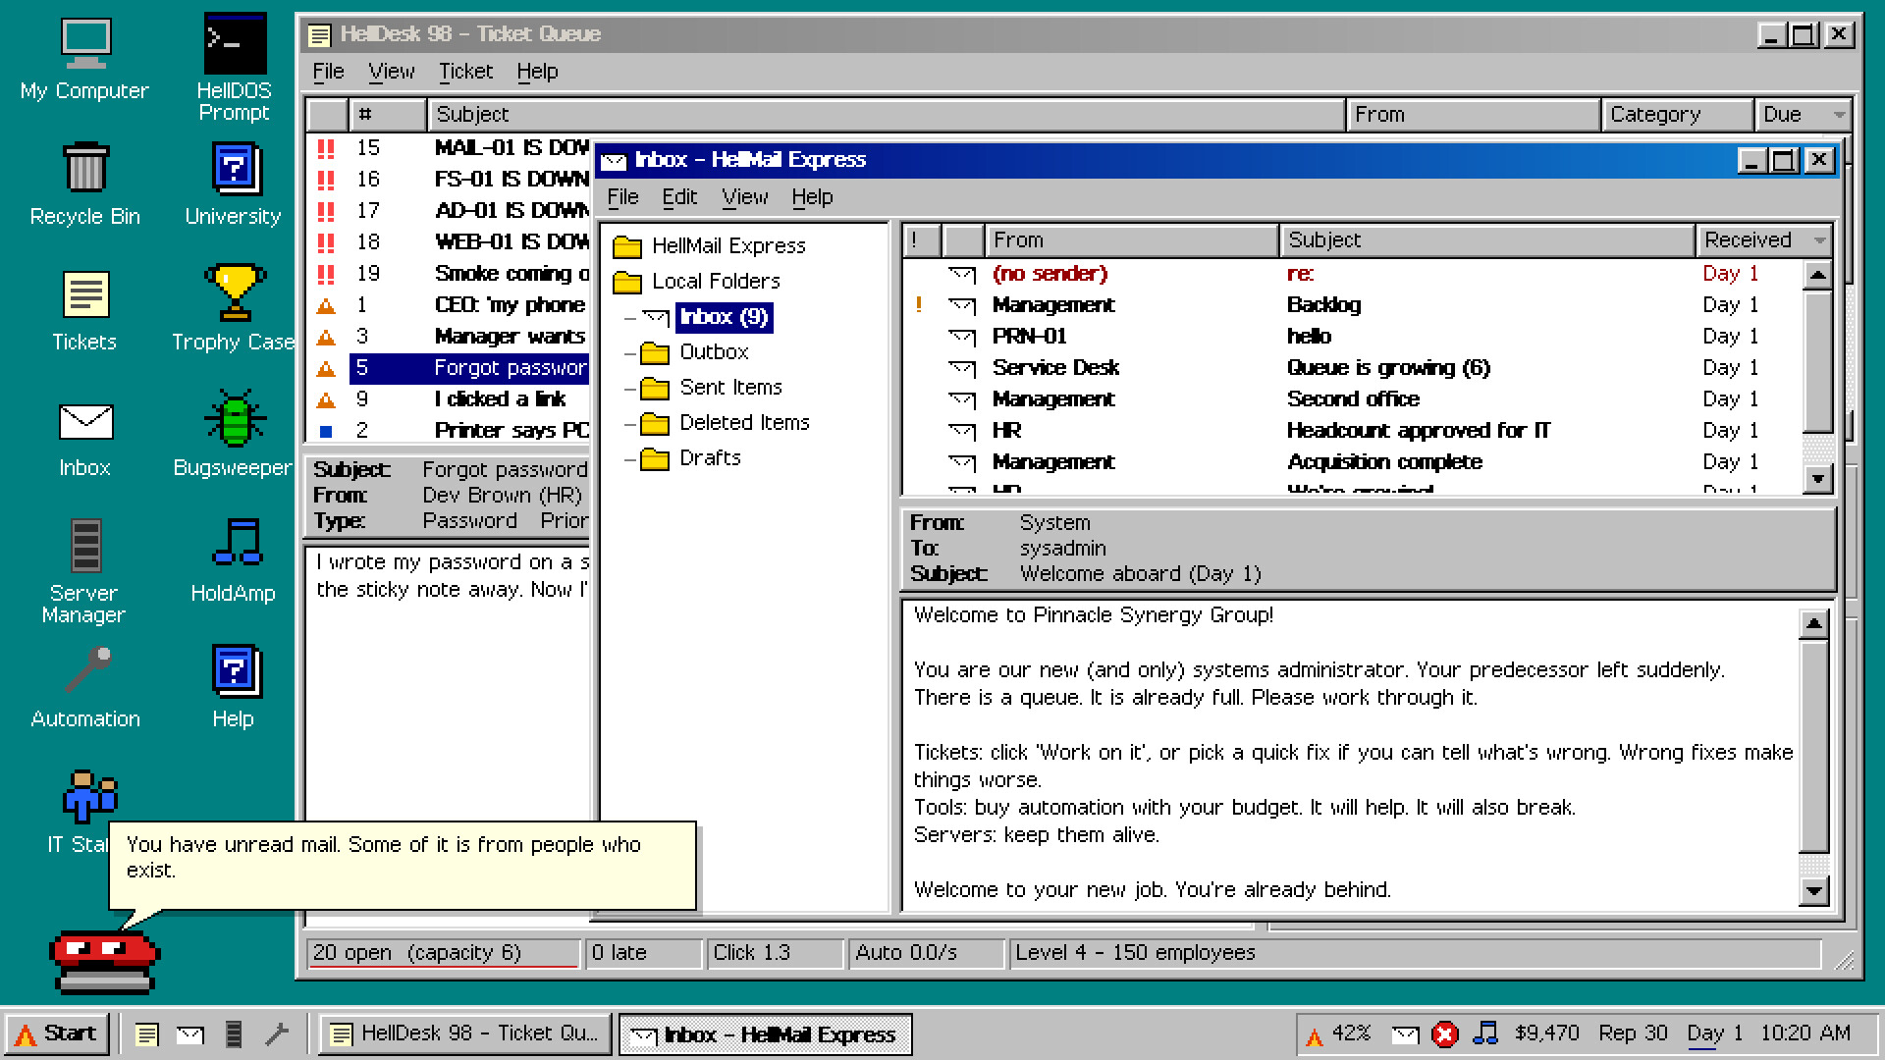Select the Drafts folder

(x=710, y=458)
